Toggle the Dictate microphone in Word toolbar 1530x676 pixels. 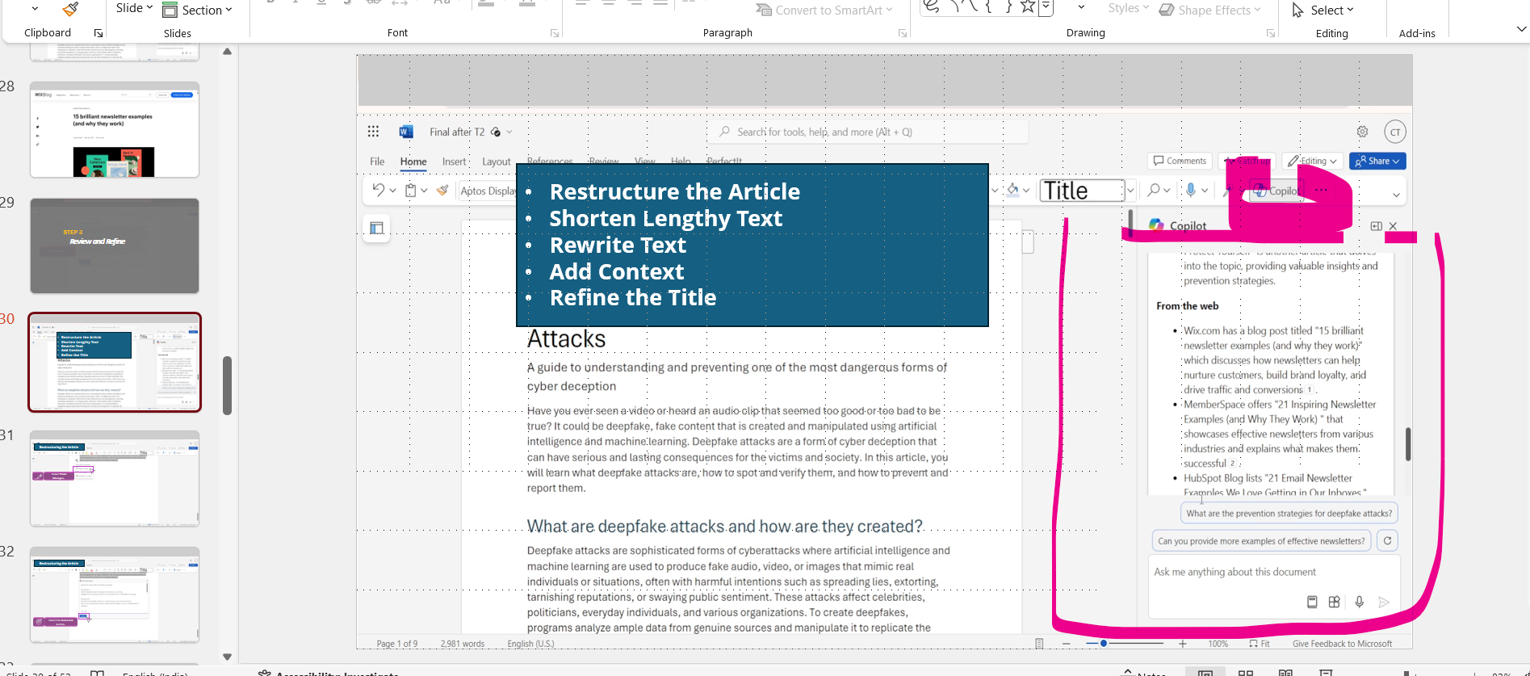point(1190,190)
